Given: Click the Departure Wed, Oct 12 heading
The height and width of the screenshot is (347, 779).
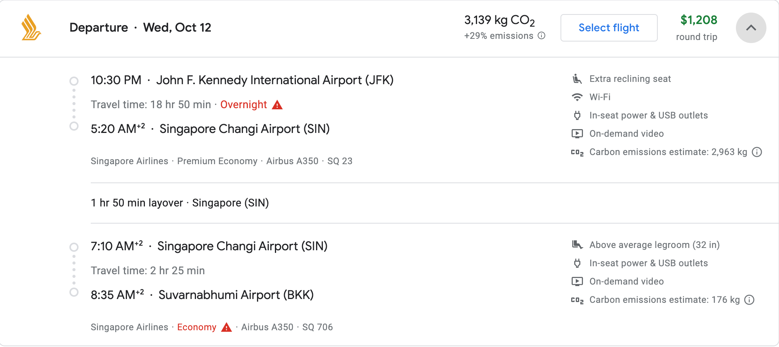Looking at the screenshot, I should pos(140,28).
